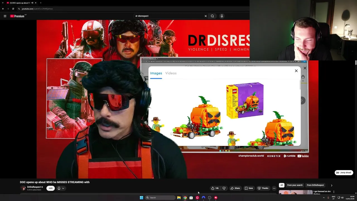
Task: Open the notification bell dropdown
Action: point(61,188)
